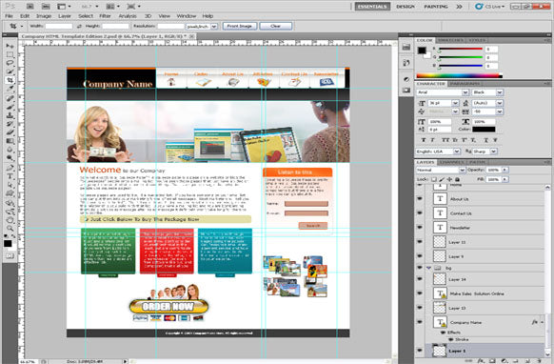Select the Eyedropper tool
This screenshot has width=554, height=364.
(x=10, y=89)
